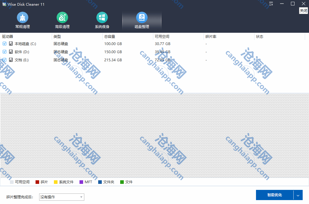Uncheck the 本地磁盘 (C:) checkbox
Screen dimensions: 309x204
(x=5, y=44)
